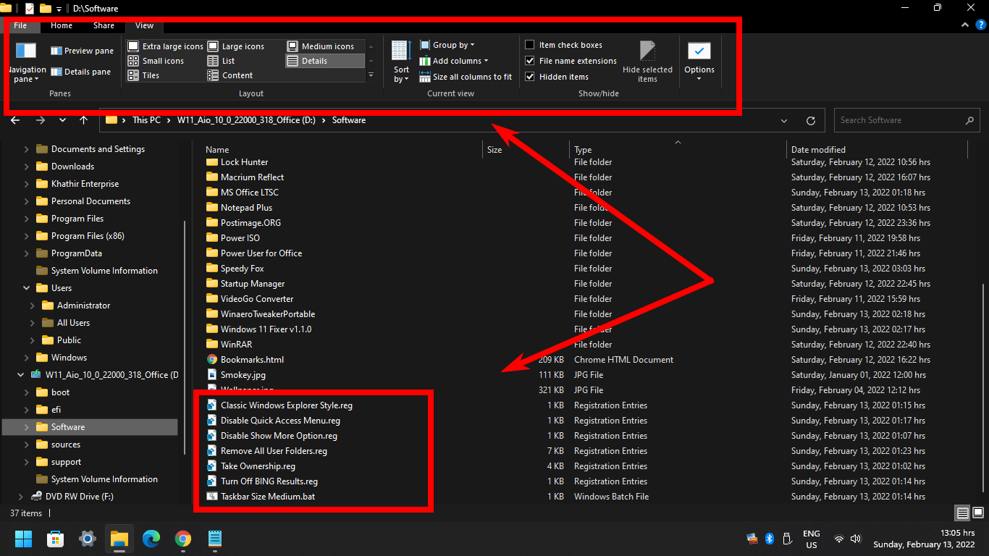Screen dimensions: 989x556
Task: Toggle the Details pane
Action: (x=81, y=72)
